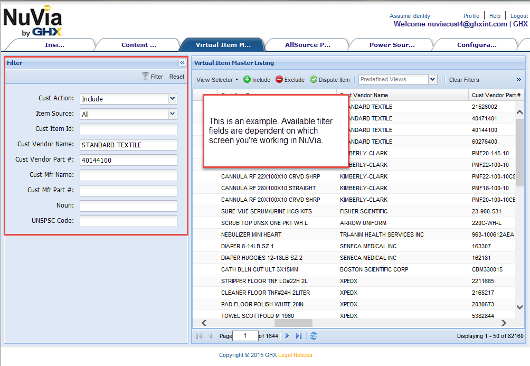Click the Cust Item Id field

coord(128,129)
